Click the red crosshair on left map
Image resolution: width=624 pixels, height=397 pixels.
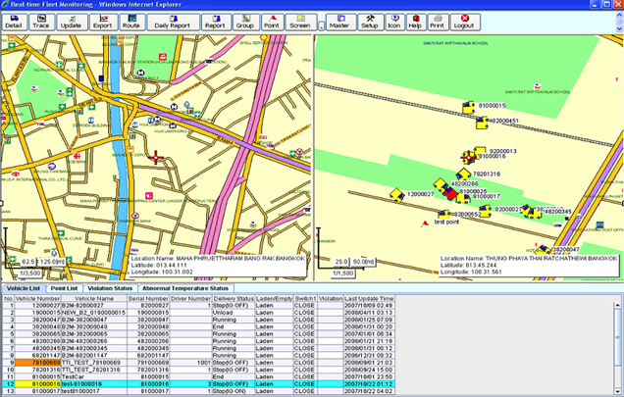pyautogui.click(x=156, y=158)
